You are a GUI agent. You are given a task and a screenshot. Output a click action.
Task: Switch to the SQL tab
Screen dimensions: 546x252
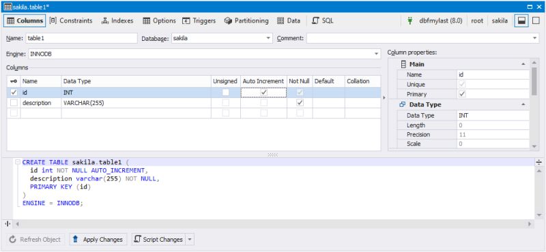[322, 21]
